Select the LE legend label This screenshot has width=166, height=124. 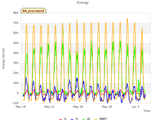coord(89,119)
